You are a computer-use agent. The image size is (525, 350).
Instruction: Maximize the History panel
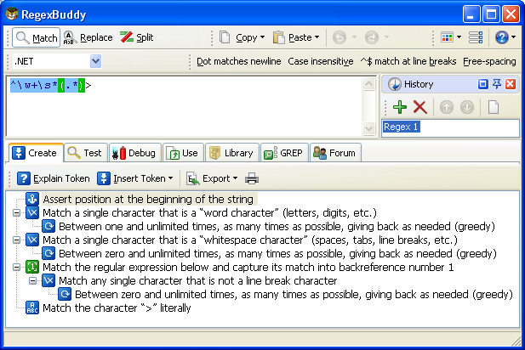482,84
